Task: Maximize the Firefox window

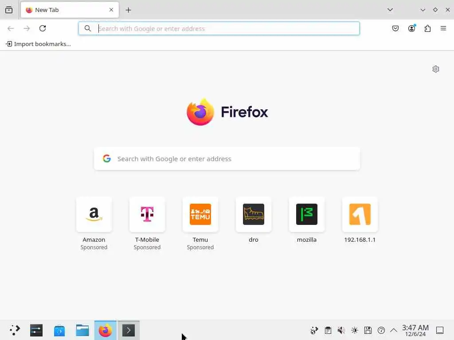Action: click(x=435, y=10)
